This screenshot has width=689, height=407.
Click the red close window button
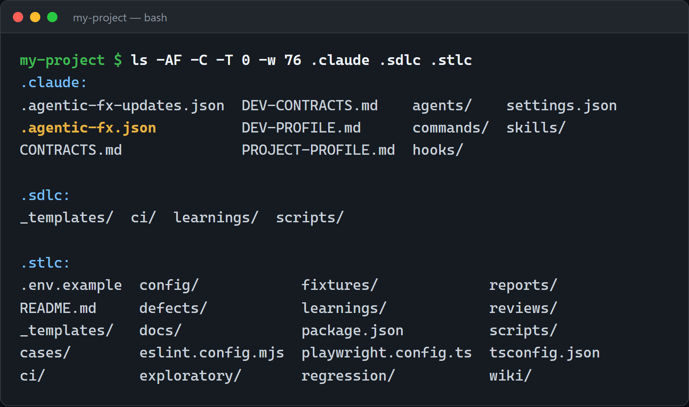point(18,17)
